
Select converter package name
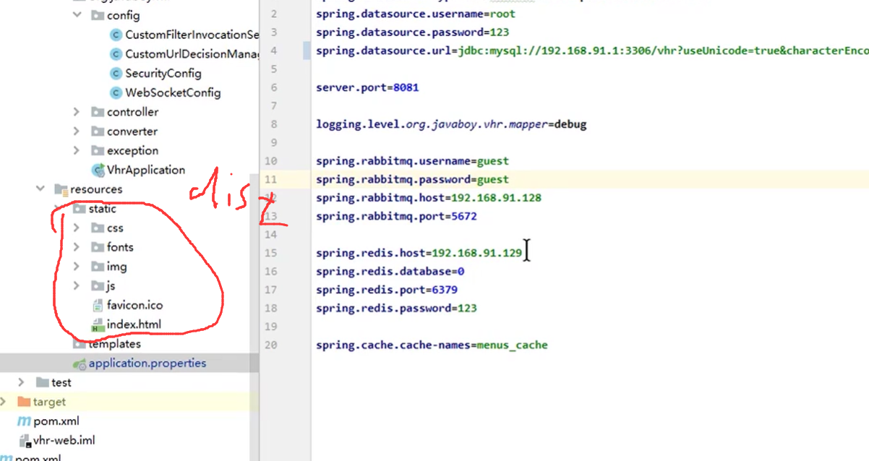[x=132, y=132]
